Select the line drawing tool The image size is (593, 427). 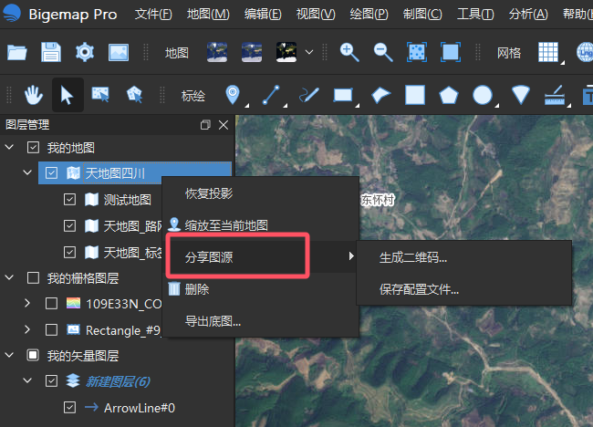271,95
